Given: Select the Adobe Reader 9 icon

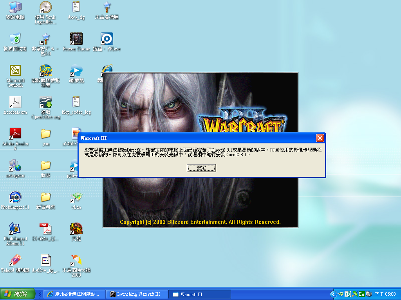Looking at the screenshot, I should [x=15, y=139].
